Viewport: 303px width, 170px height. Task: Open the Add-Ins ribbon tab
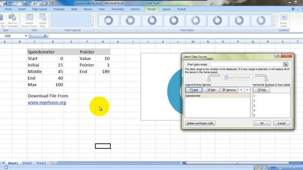135,9
